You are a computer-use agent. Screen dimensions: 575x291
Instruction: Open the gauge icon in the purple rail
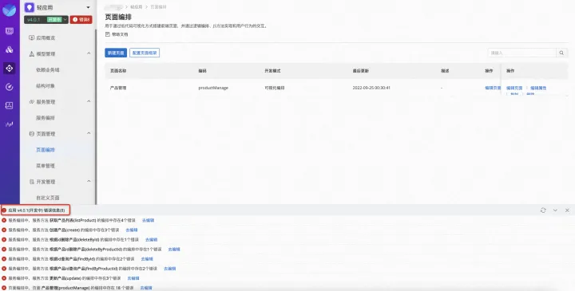coord(10,87)
